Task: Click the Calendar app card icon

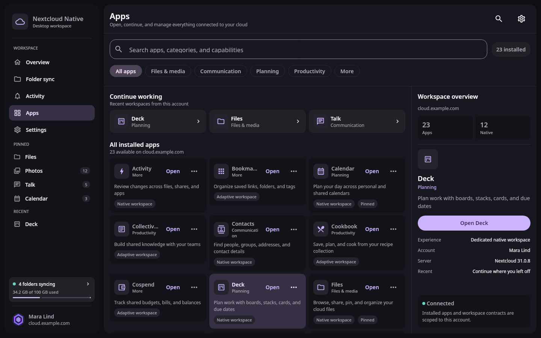Action: click(x=321, y=171)
